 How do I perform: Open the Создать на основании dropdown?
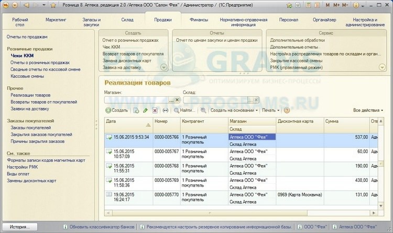(x=234, y=110)
